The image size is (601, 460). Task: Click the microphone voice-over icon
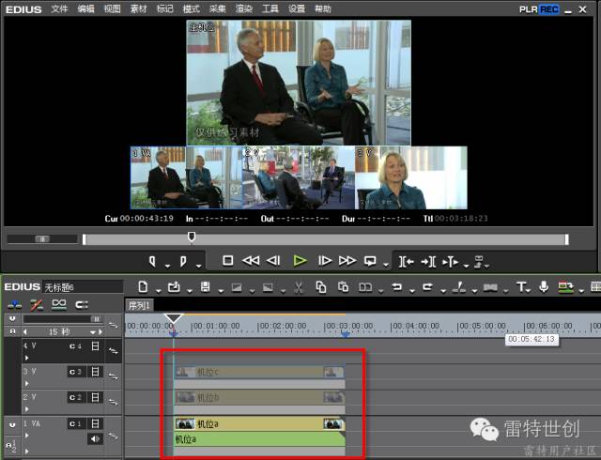point(543,286)
